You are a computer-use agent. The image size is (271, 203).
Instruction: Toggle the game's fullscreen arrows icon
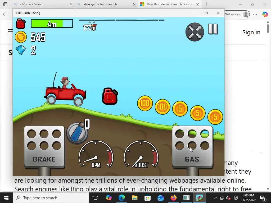coord(195,32)
